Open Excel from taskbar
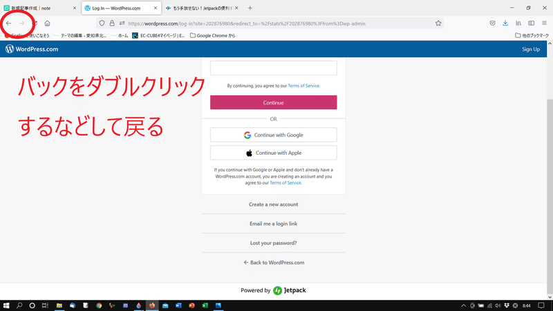This screenshot has height=311, width=553. 205,305
